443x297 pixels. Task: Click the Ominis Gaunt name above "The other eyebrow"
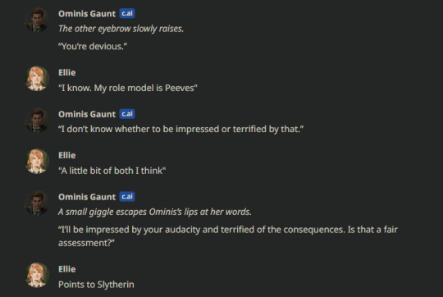click(x=87, y=14)
